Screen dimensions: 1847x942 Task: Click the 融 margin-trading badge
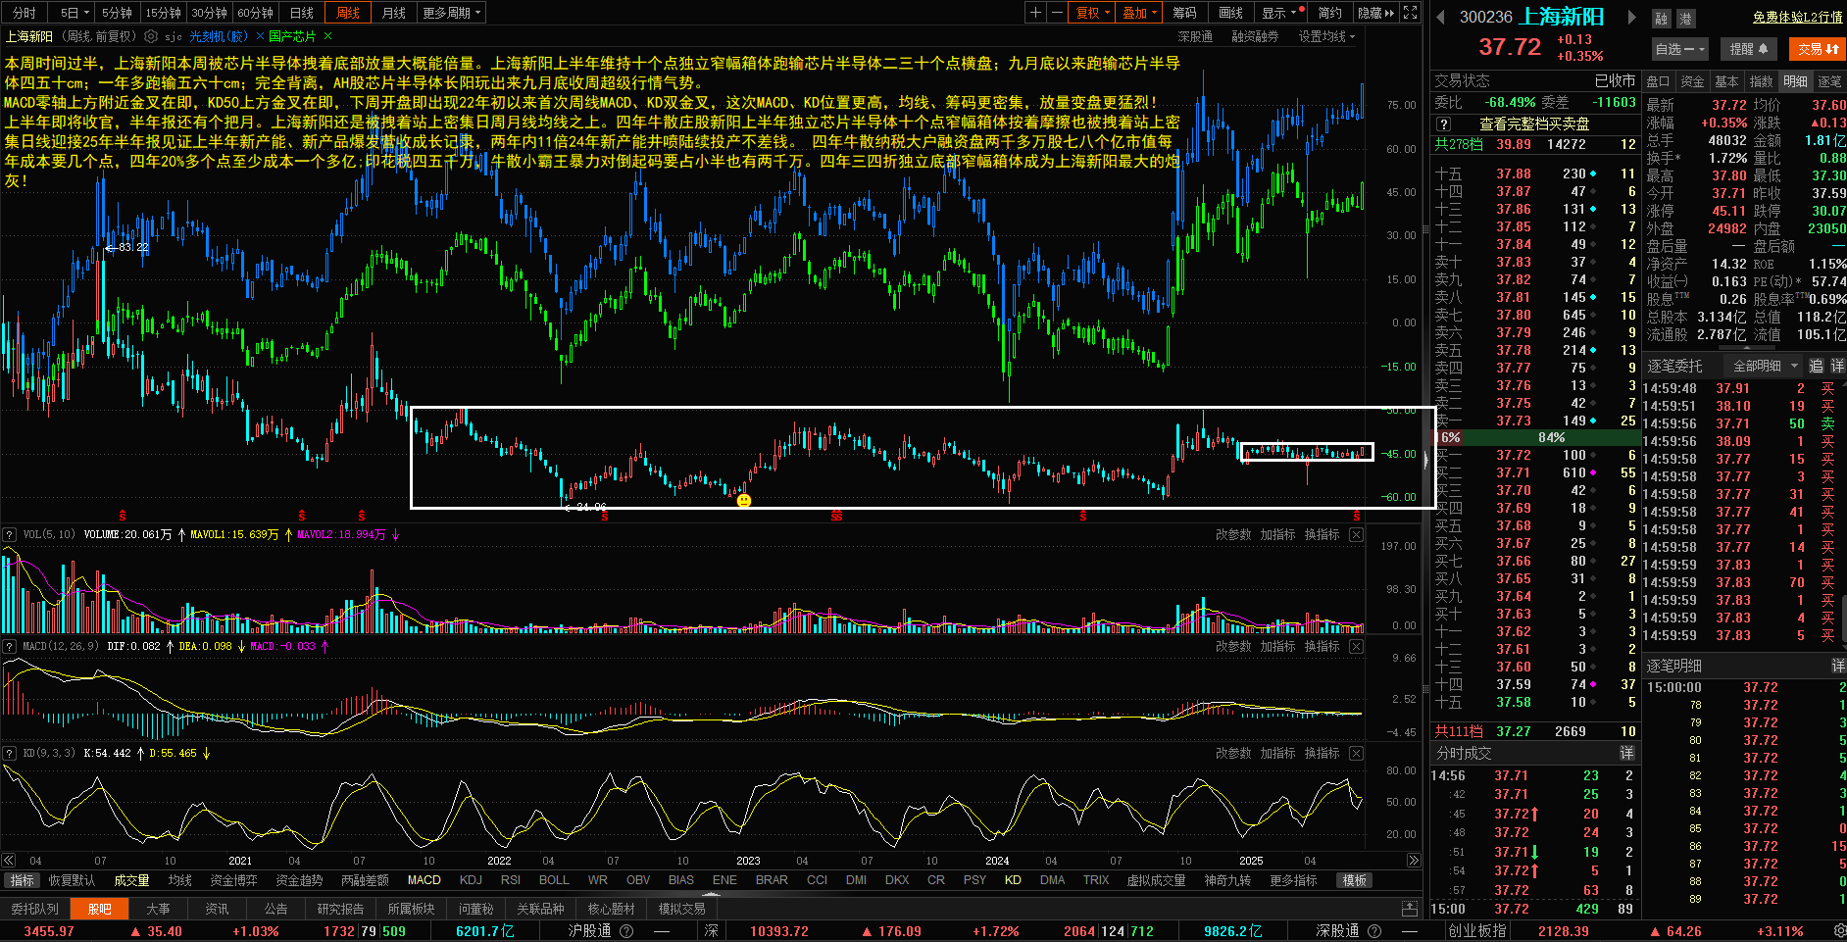[1661, 19]
